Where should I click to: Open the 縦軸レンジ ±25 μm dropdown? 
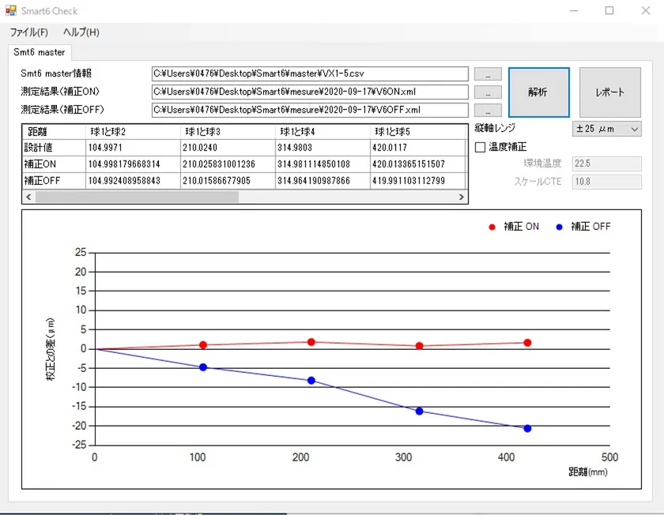(x=606, y=129)
